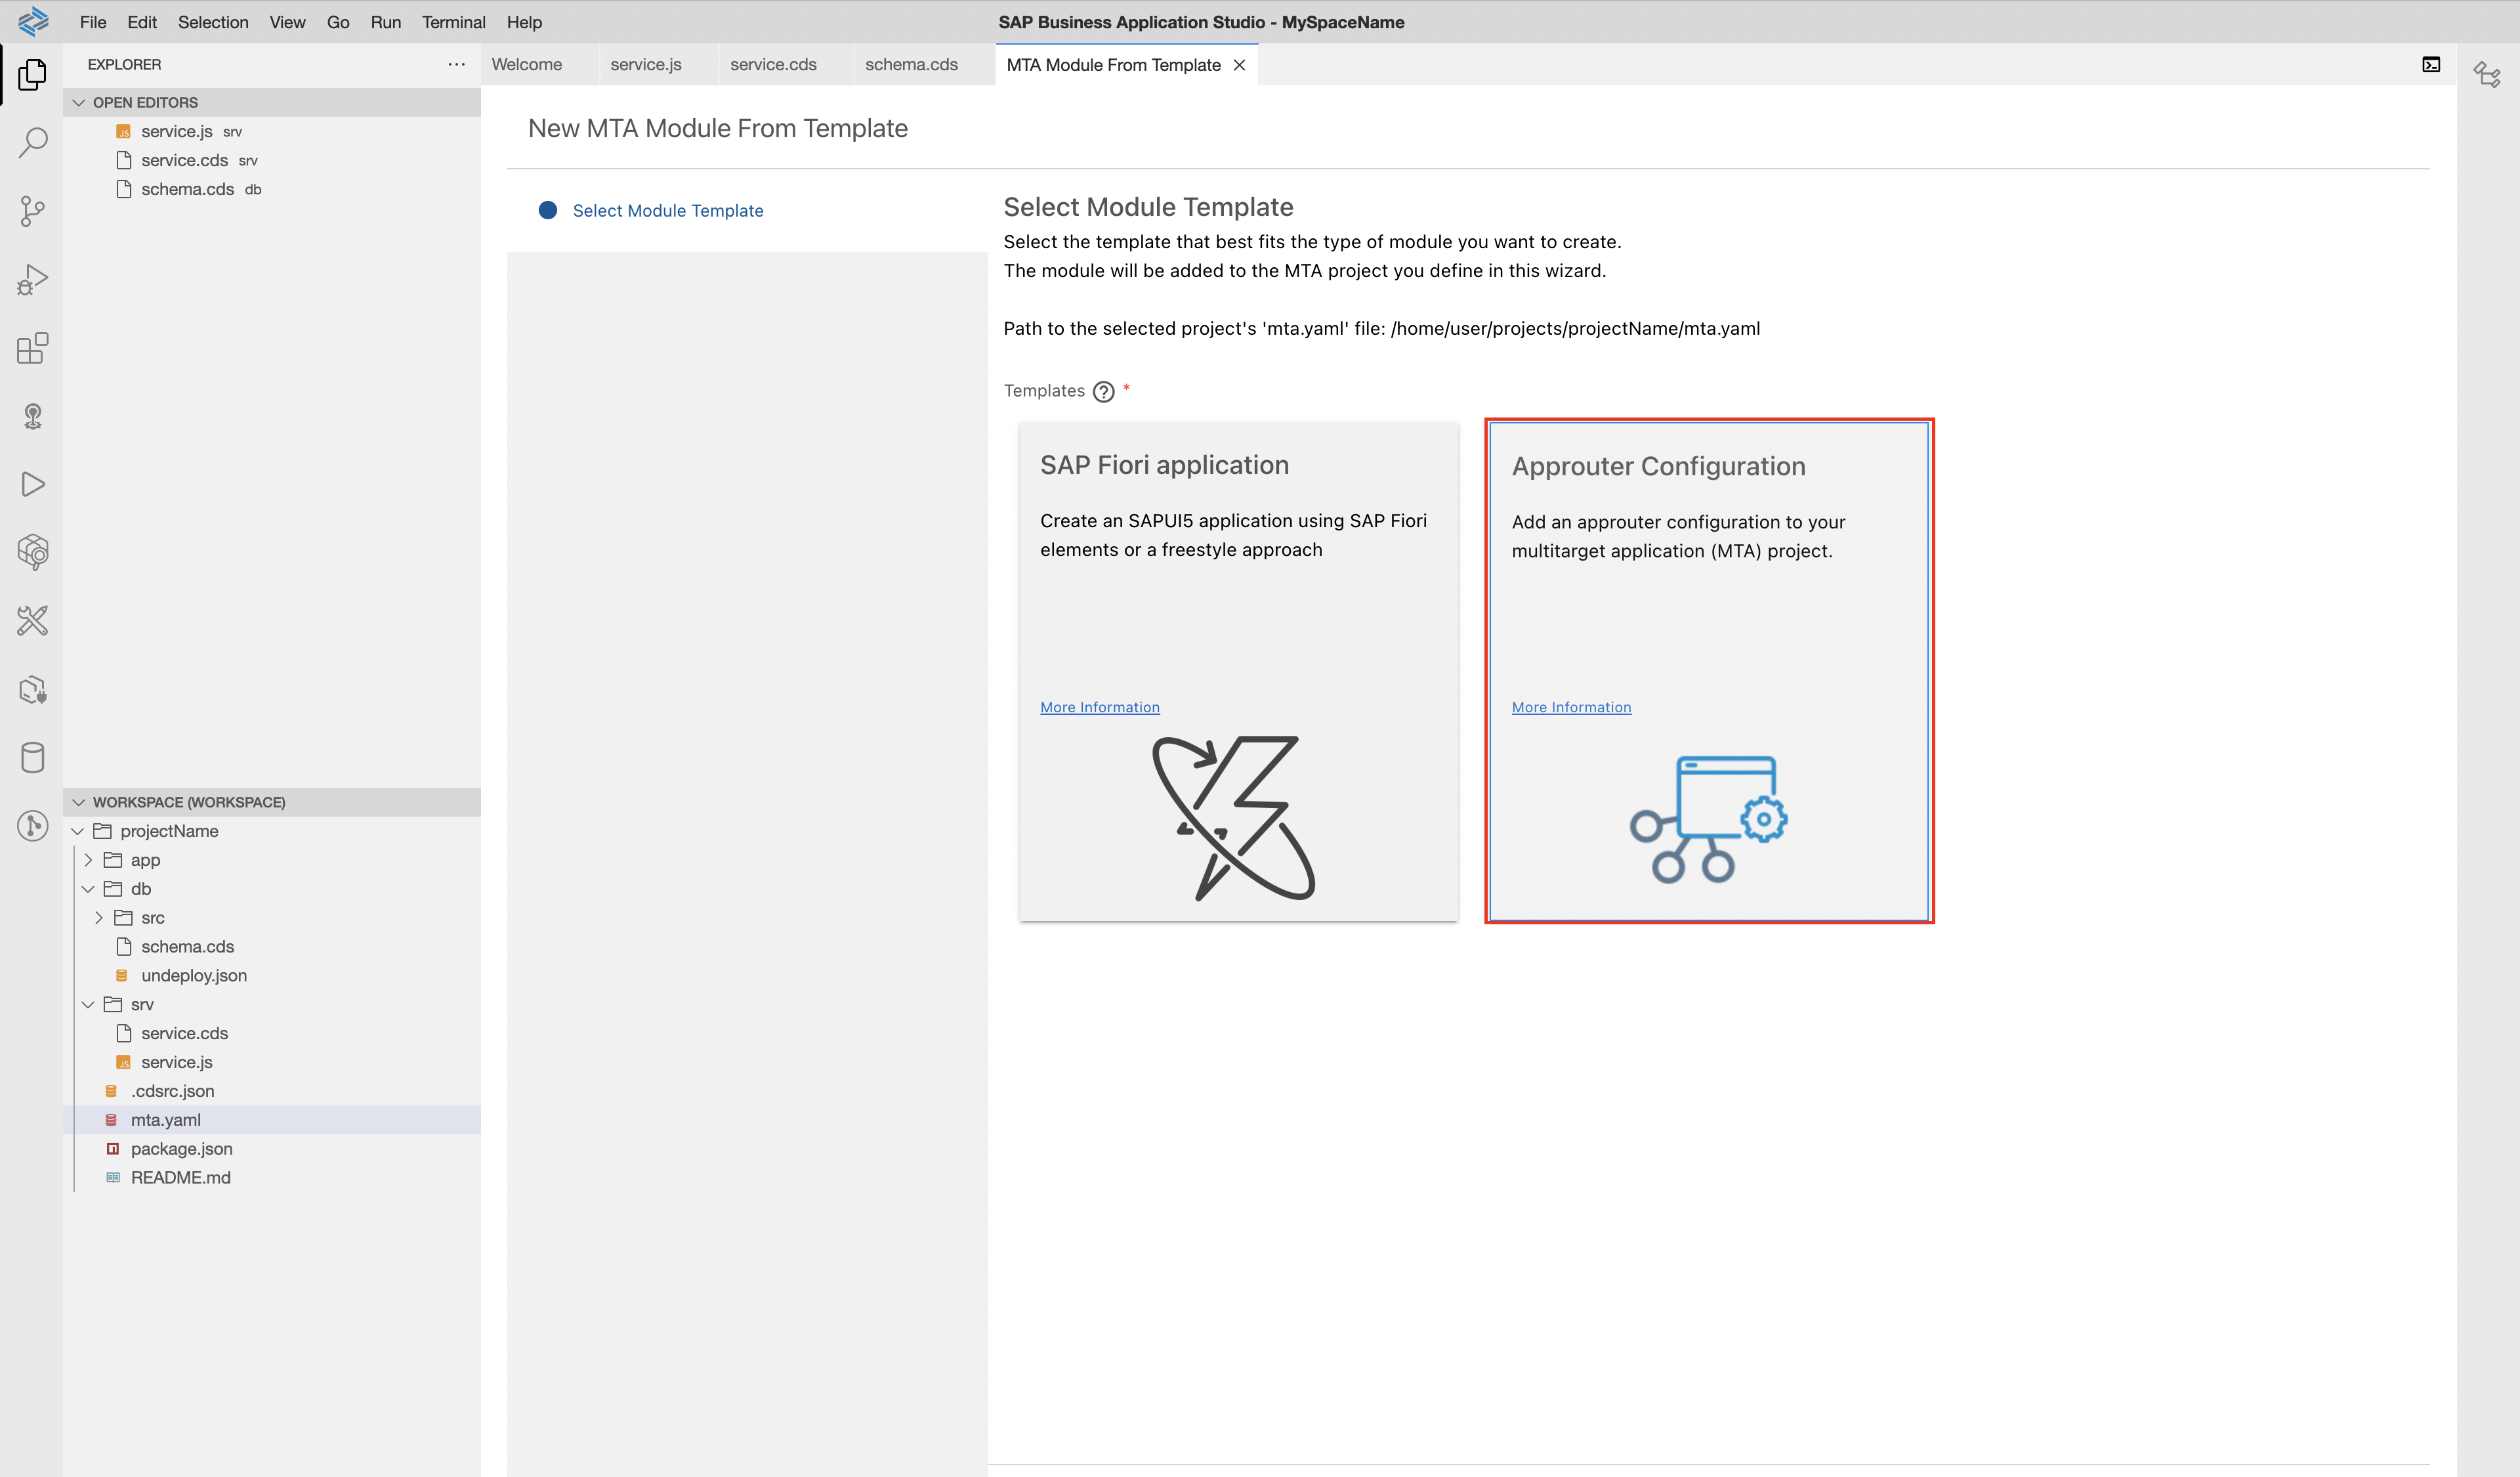Open the database cylinder icon in activity bar
Viewport: 2520px width, 1477px height.
[x=32, y=758]
